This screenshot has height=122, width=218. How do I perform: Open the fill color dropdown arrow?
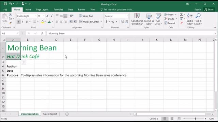click(x=46, y=22)
